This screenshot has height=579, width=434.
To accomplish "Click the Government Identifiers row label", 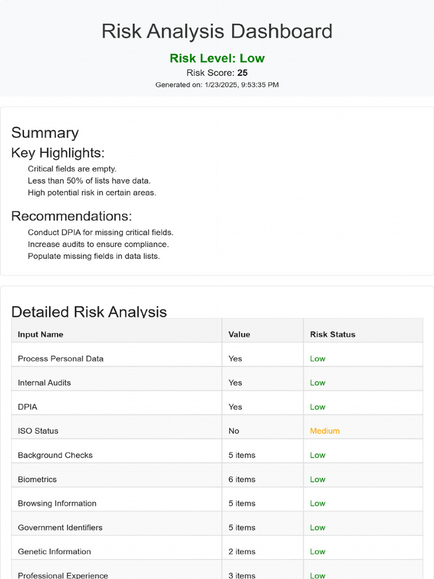I will tap(60, 528).
